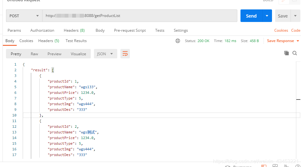The height and width of the screenshot is (167, 301).
Task: Click line number 10 in gutter
Action: point(14,115)
